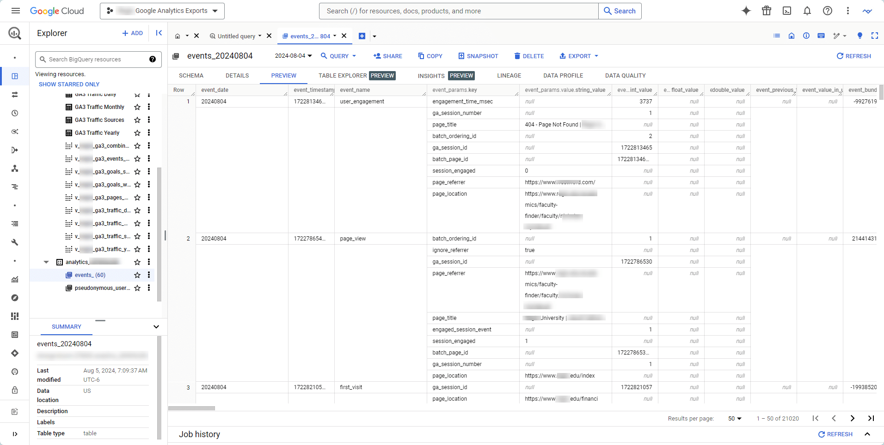Click the lightbulb suggestion icon

coord(860,36)
